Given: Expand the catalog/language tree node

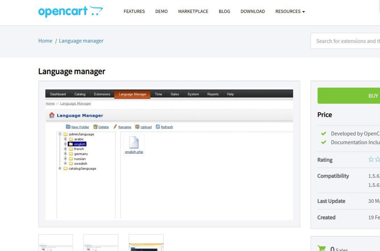Looking at the screenshot, I should [60, 168].
